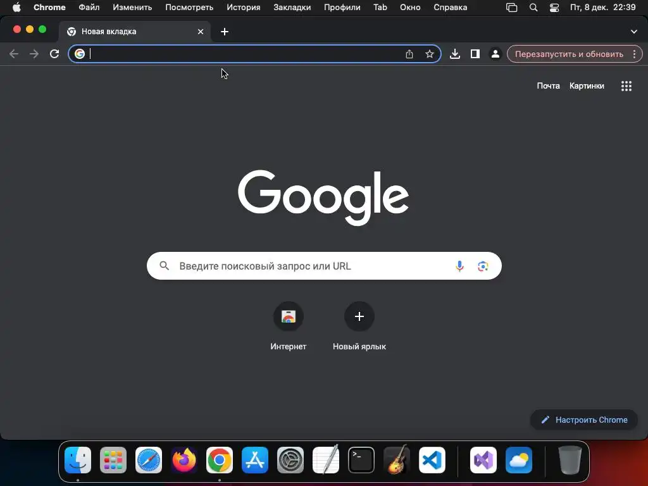Image resolution: width=648 pixels, height=486 pixels.
Task: Search by image with Lens icon
Action: (x=483, y=266)
